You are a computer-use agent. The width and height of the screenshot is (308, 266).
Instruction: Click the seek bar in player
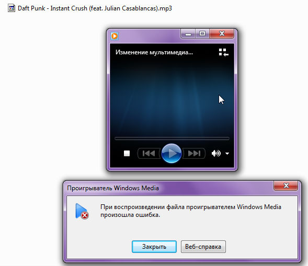pyautogui.click(x=172, y=138)
